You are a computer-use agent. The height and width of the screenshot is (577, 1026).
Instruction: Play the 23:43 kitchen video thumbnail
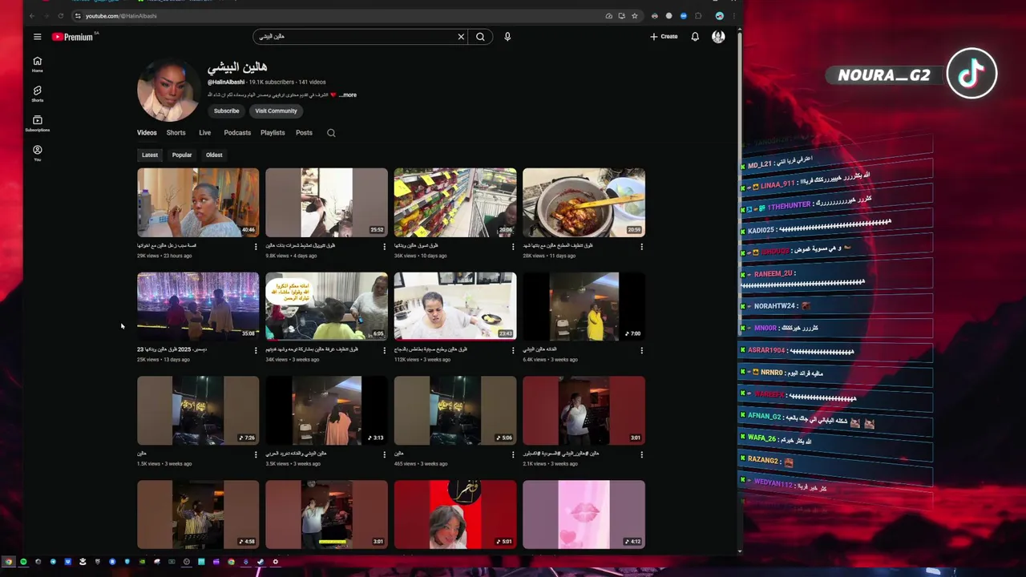pos(455,306)
